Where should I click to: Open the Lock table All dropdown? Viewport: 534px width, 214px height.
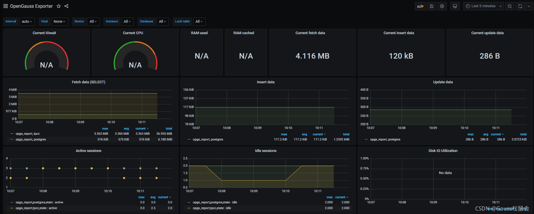point(199,22)
